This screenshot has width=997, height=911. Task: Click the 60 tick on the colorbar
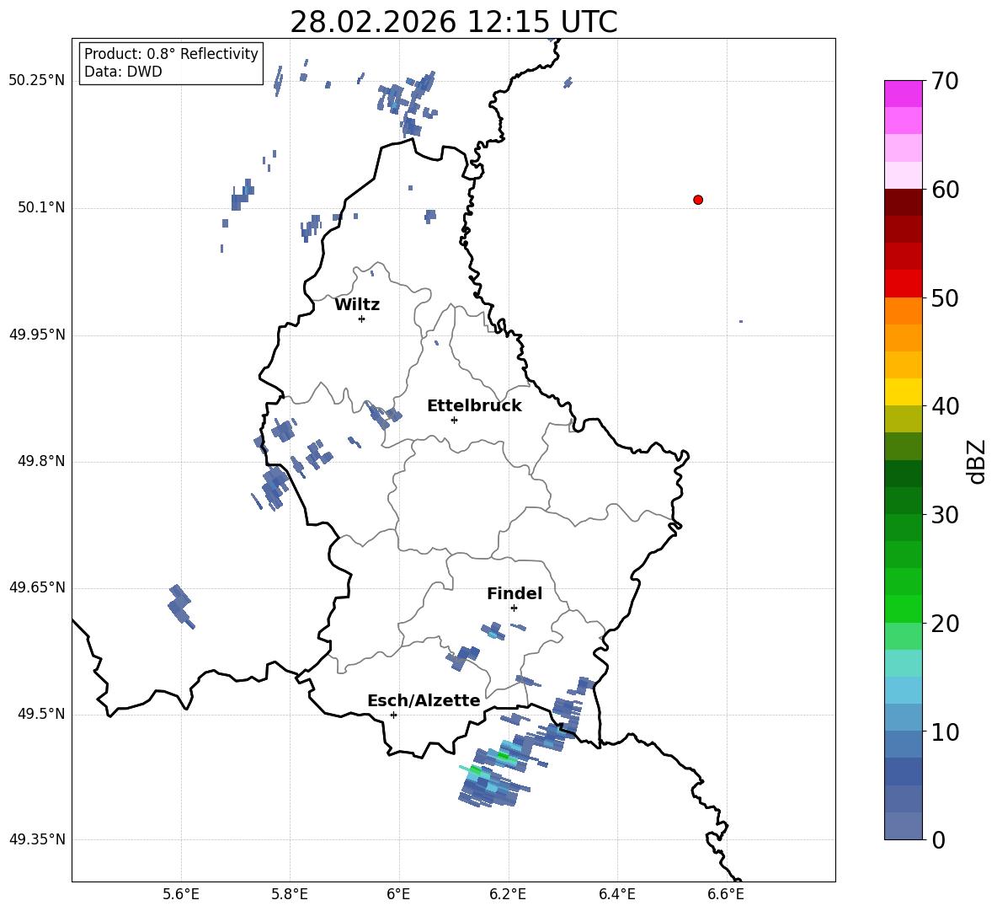[945, 190]
